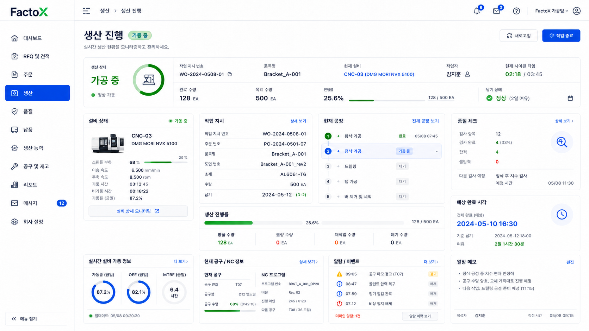Toggle the hamburger sidebar menu icon

pos(86,11)
